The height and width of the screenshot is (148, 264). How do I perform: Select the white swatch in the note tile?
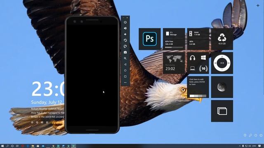click(x=192, y=96)
